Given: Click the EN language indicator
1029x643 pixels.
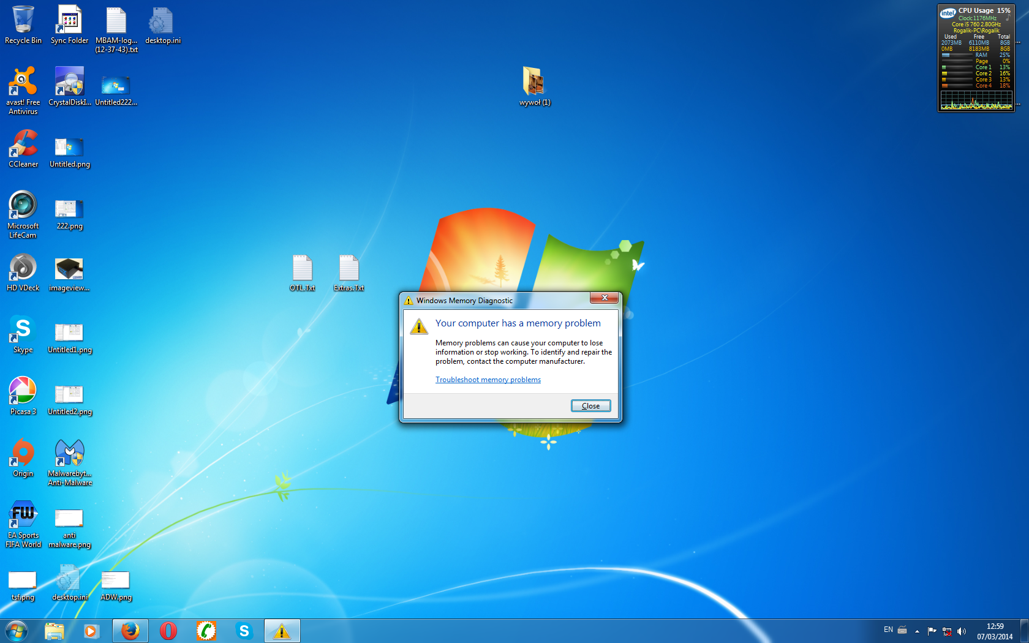Looking at the screenshot, I should (888, 630).
